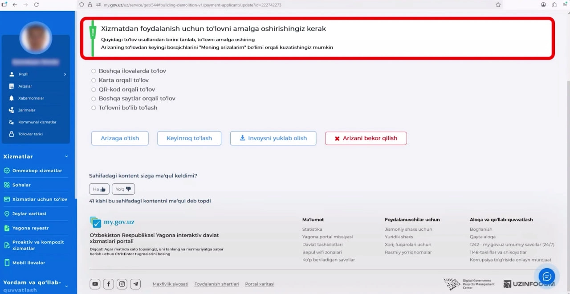Open the Facebook icon in footer

tap(108, 284)
